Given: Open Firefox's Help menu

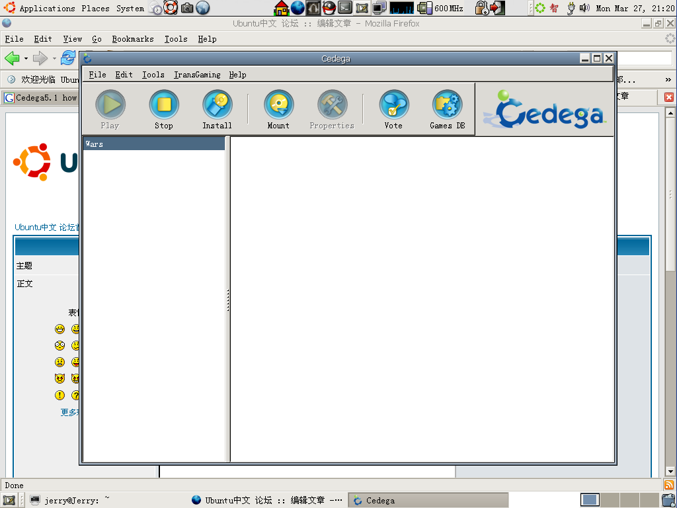Looking at the screenshot, I should click(207, 39).
